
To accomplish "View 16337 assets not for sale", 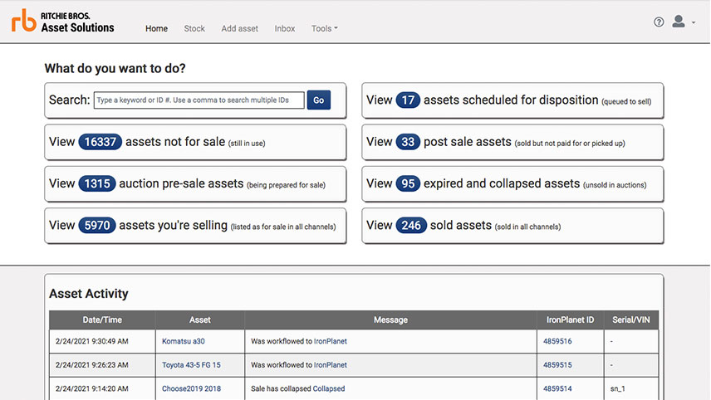I will pos(195,142).
